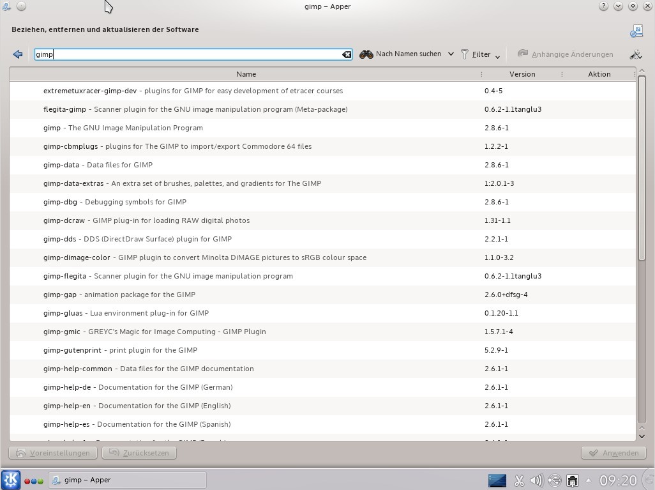Screen dimensions: 655x490
Task: Click the Zurücksetzen button
Action: (x=139, y=453)
